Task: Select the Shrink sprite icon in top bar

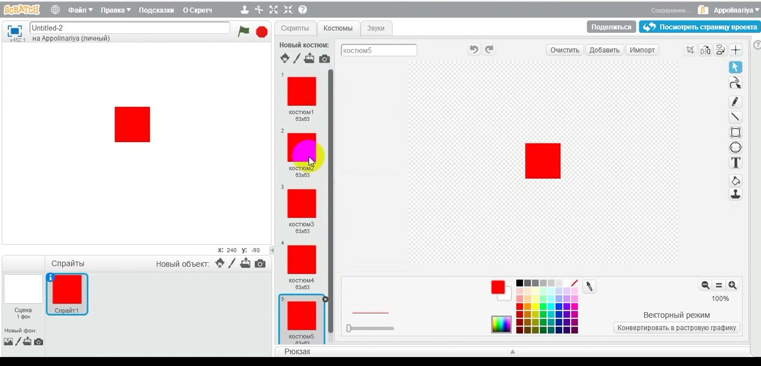Action: pos(288,10)
